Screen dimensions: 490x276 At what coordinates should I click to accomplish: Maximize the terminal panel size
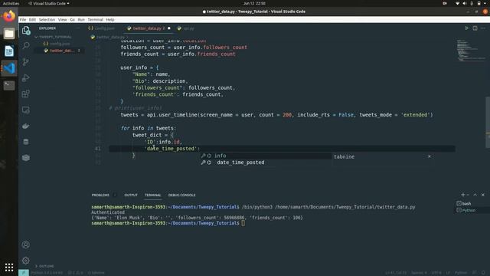pyautogui.click(x=475, y=195)
